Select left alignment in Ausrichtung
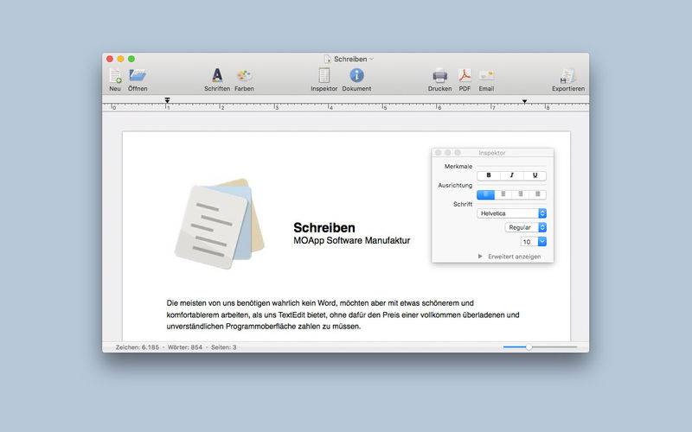This screenshot has width=692, height=432. [x=485, y=194]
